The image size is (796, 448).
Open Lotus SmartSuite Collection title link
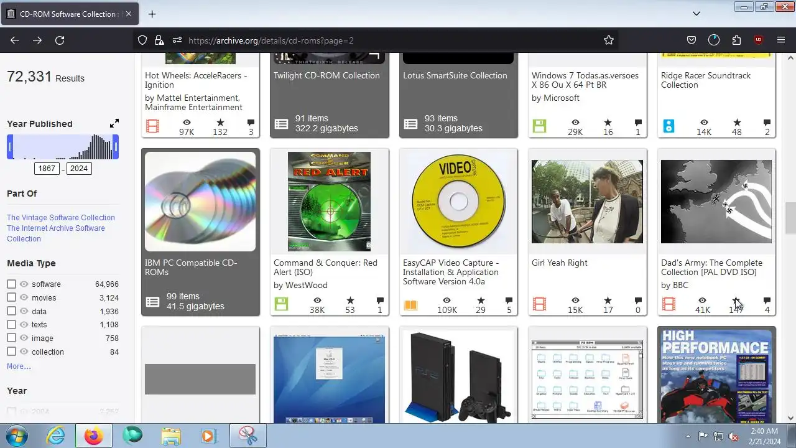coord(455,75)
